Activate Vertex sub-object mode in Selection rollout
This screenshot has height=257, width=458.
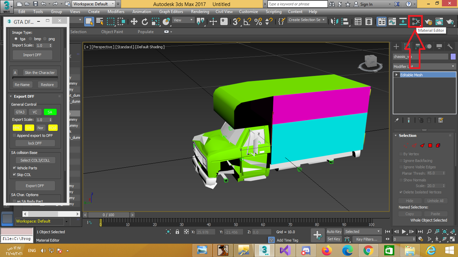tap(406, 146)
